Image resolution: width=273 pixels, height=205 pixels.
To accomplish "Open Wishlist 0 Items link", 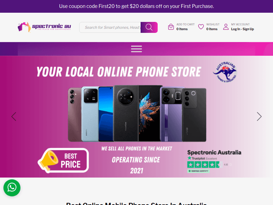I will pyautogui.click(x=213, y=27).
